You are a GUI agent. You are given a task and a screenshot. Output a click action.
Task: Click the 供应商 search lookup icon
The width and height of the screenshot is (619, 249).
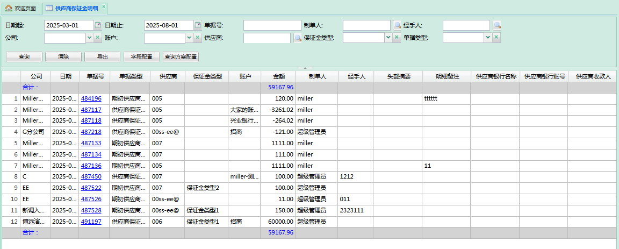pos(298,38)
